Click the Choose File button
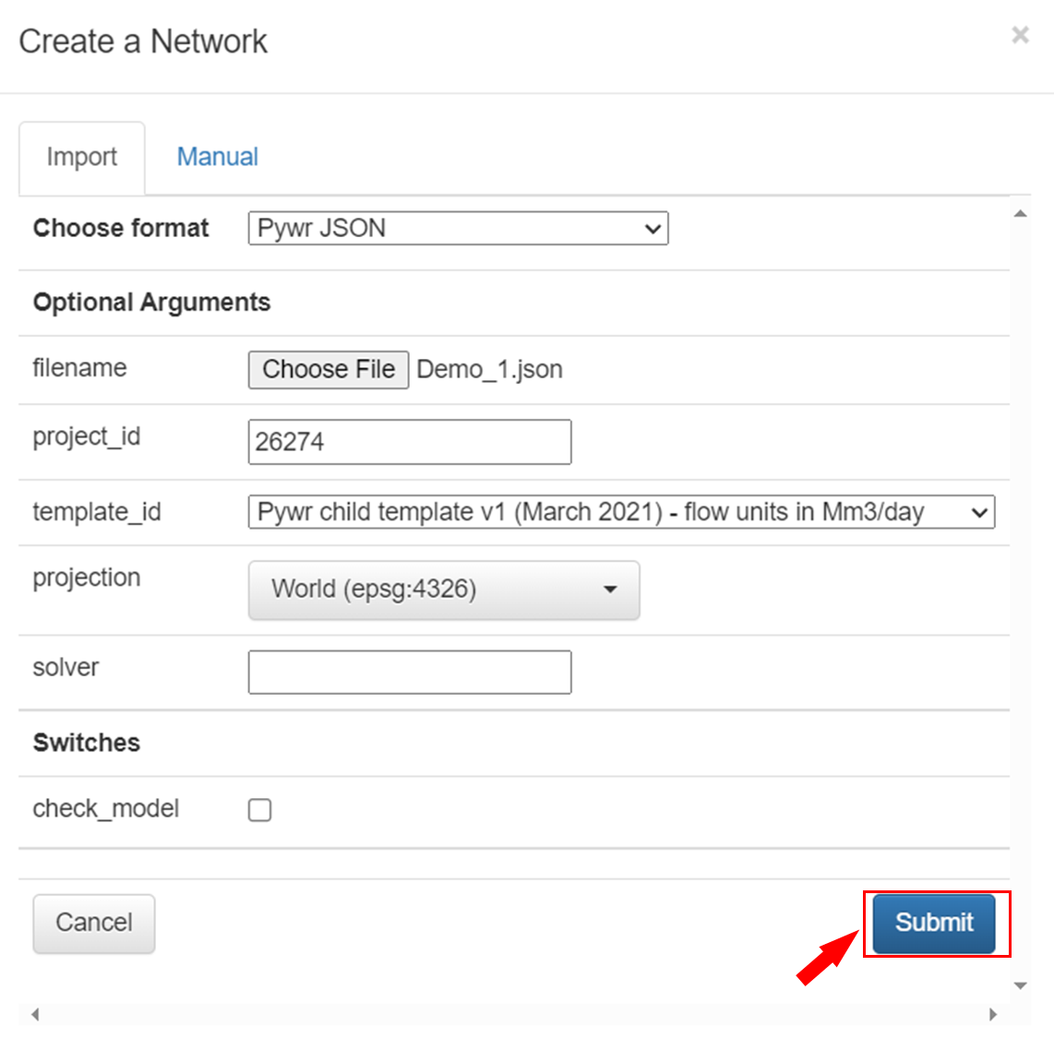This screenshot has height=1038, width=1054. 329,369
